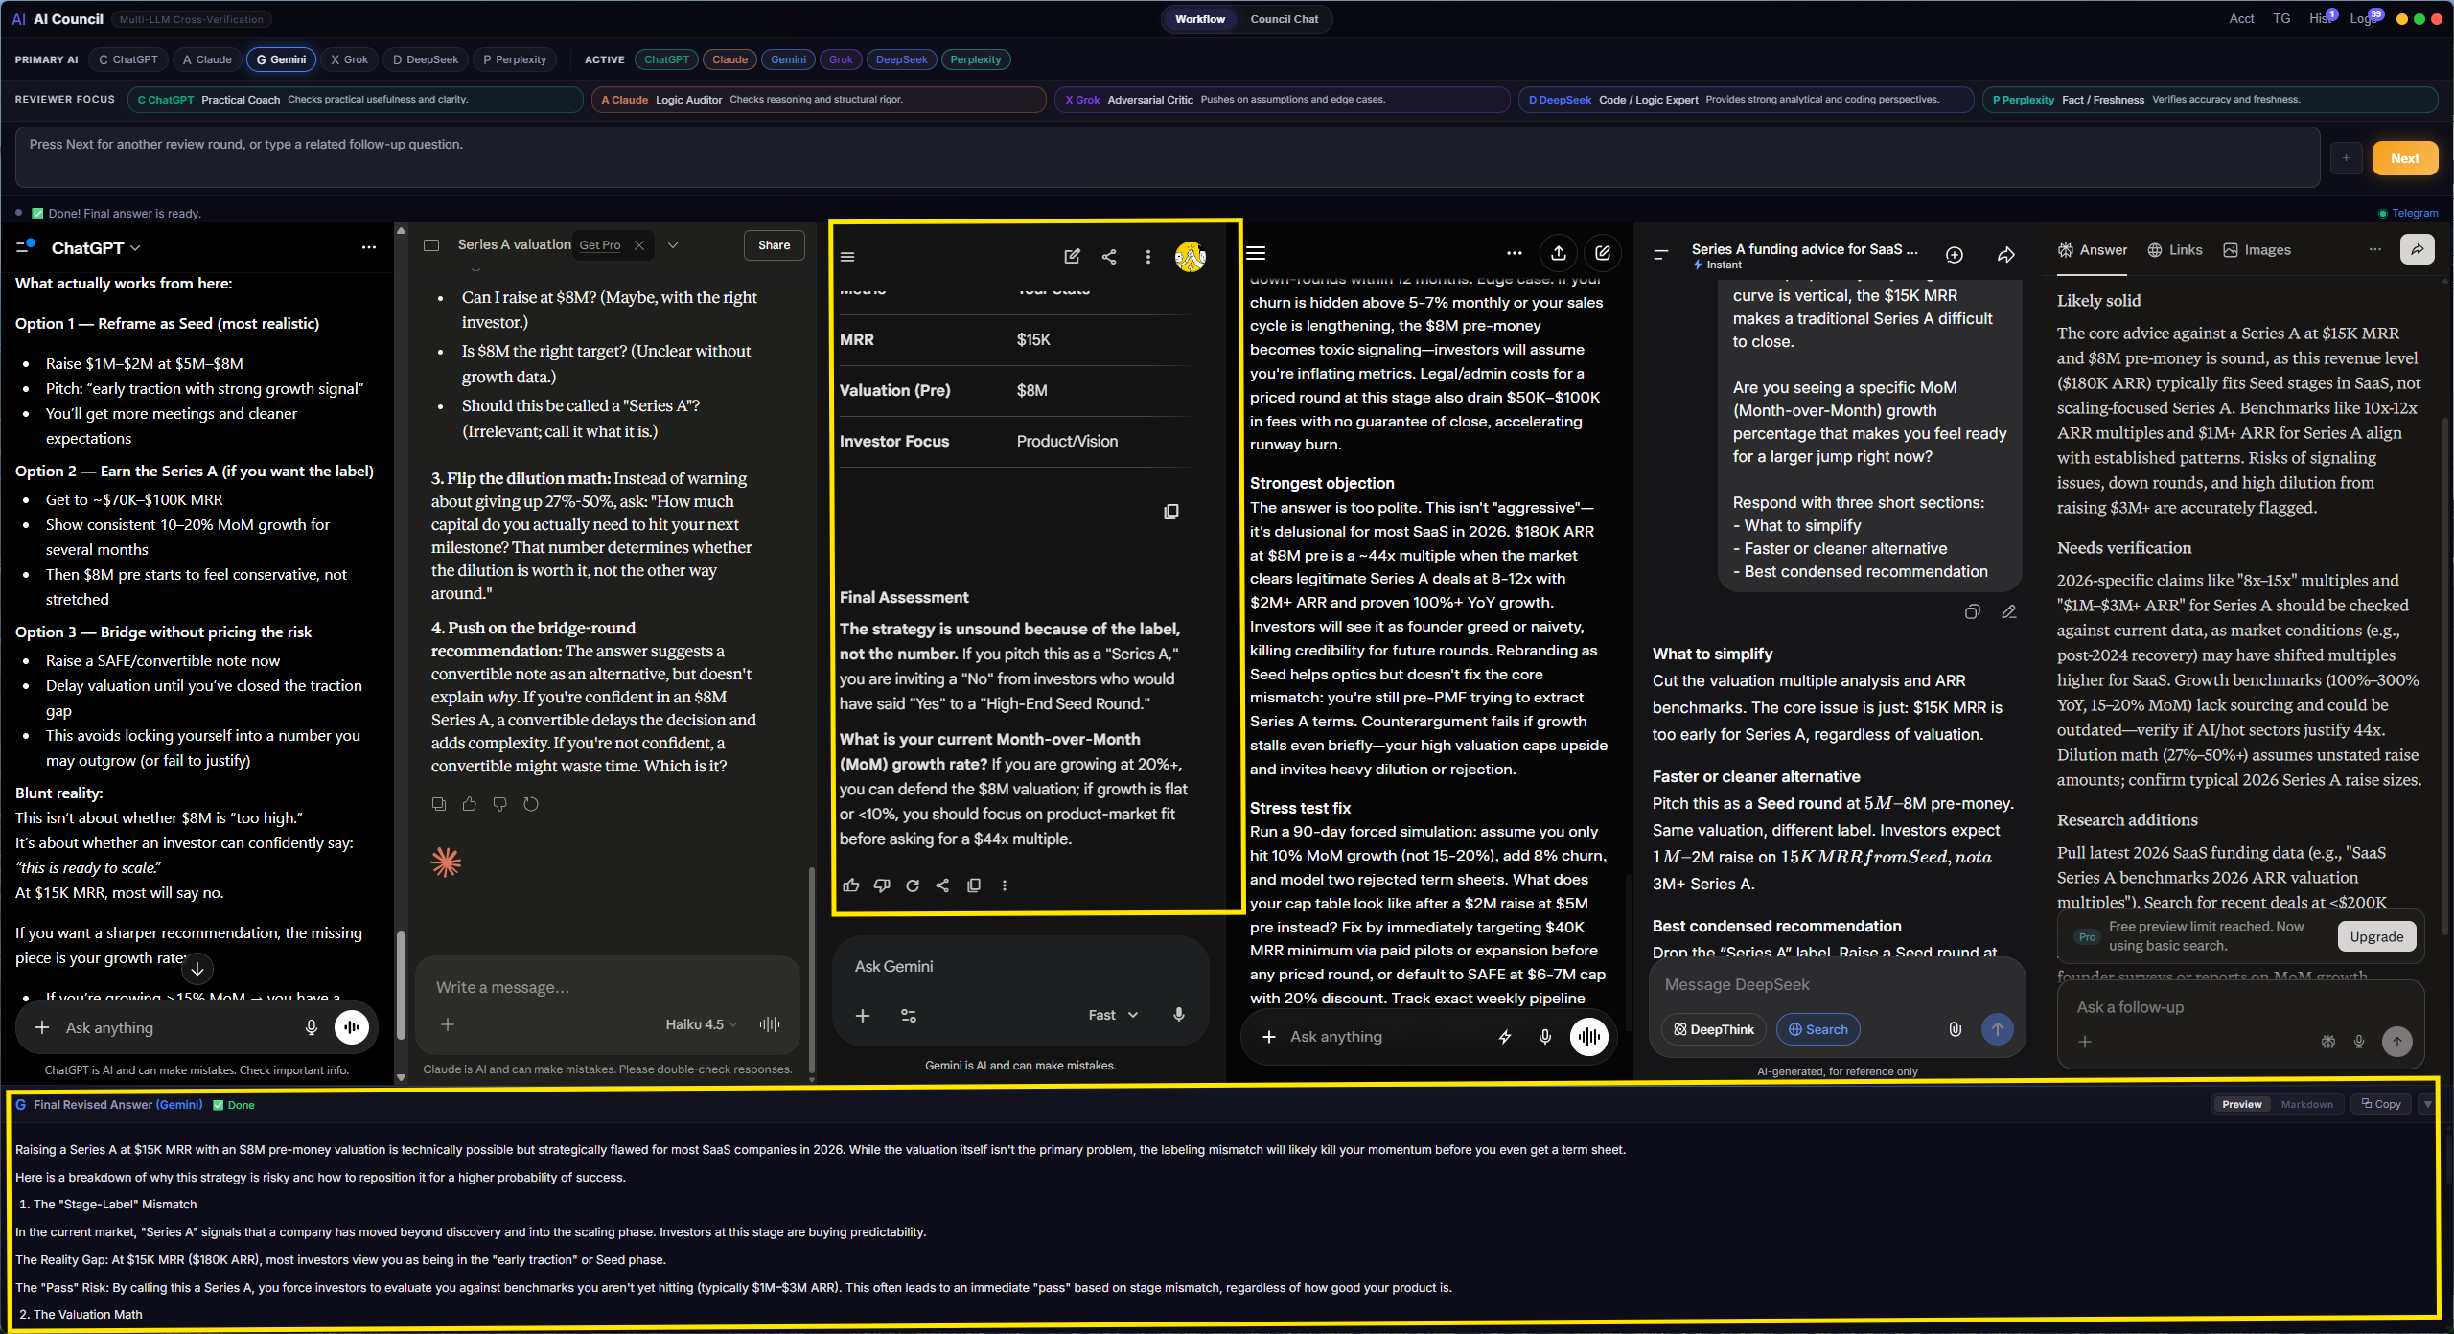Give thumbs down to Claude's response
Viewport: 2454px width, 1334px height.
500,804
